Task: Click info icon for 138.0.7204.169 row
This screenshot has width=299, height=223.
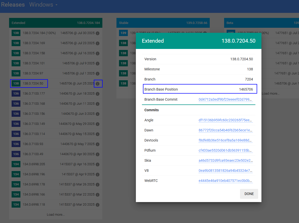Action: [x=98, y=43]
